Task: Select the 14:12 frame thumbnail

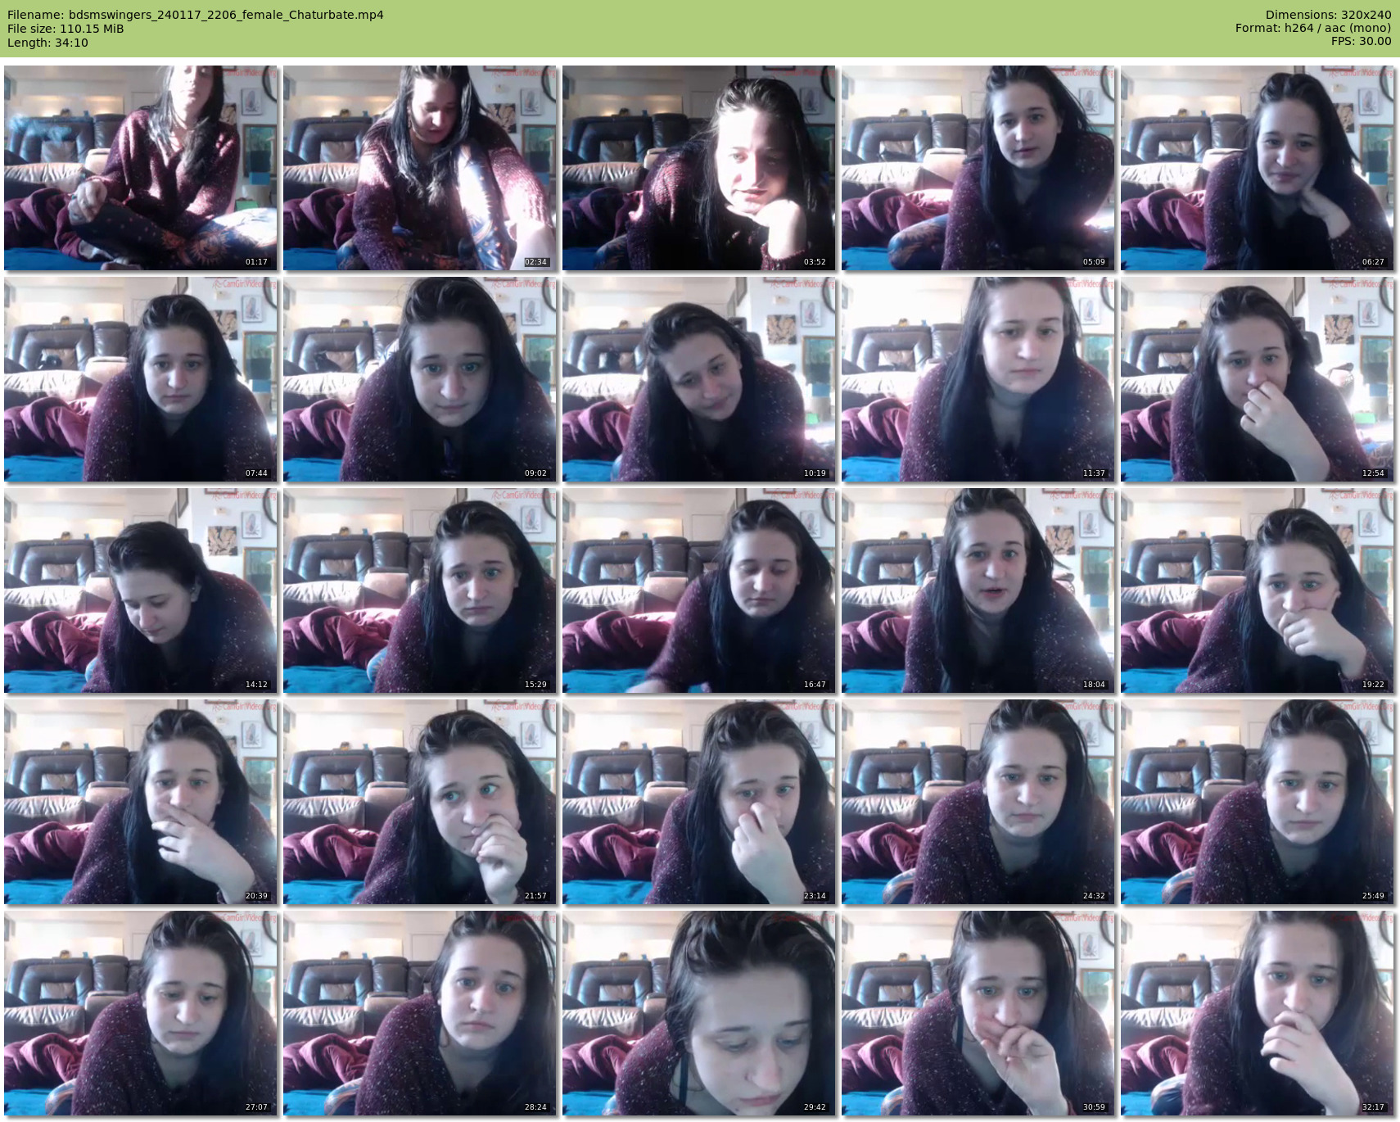Action: 141,590
